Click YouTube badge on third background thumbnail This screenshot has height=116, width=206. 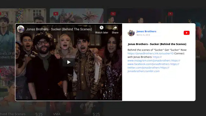click(x=113, y=14)
